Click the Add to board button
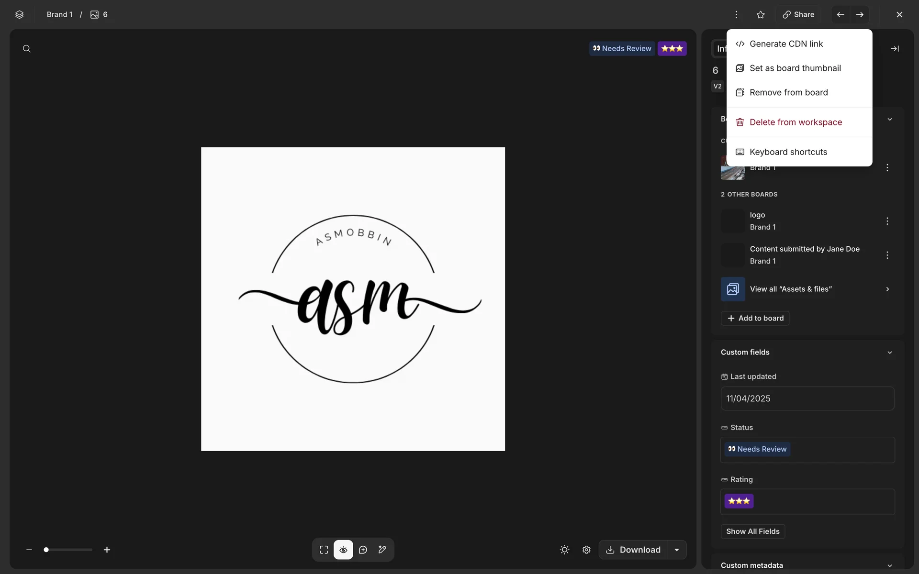 tap(755, 318)
